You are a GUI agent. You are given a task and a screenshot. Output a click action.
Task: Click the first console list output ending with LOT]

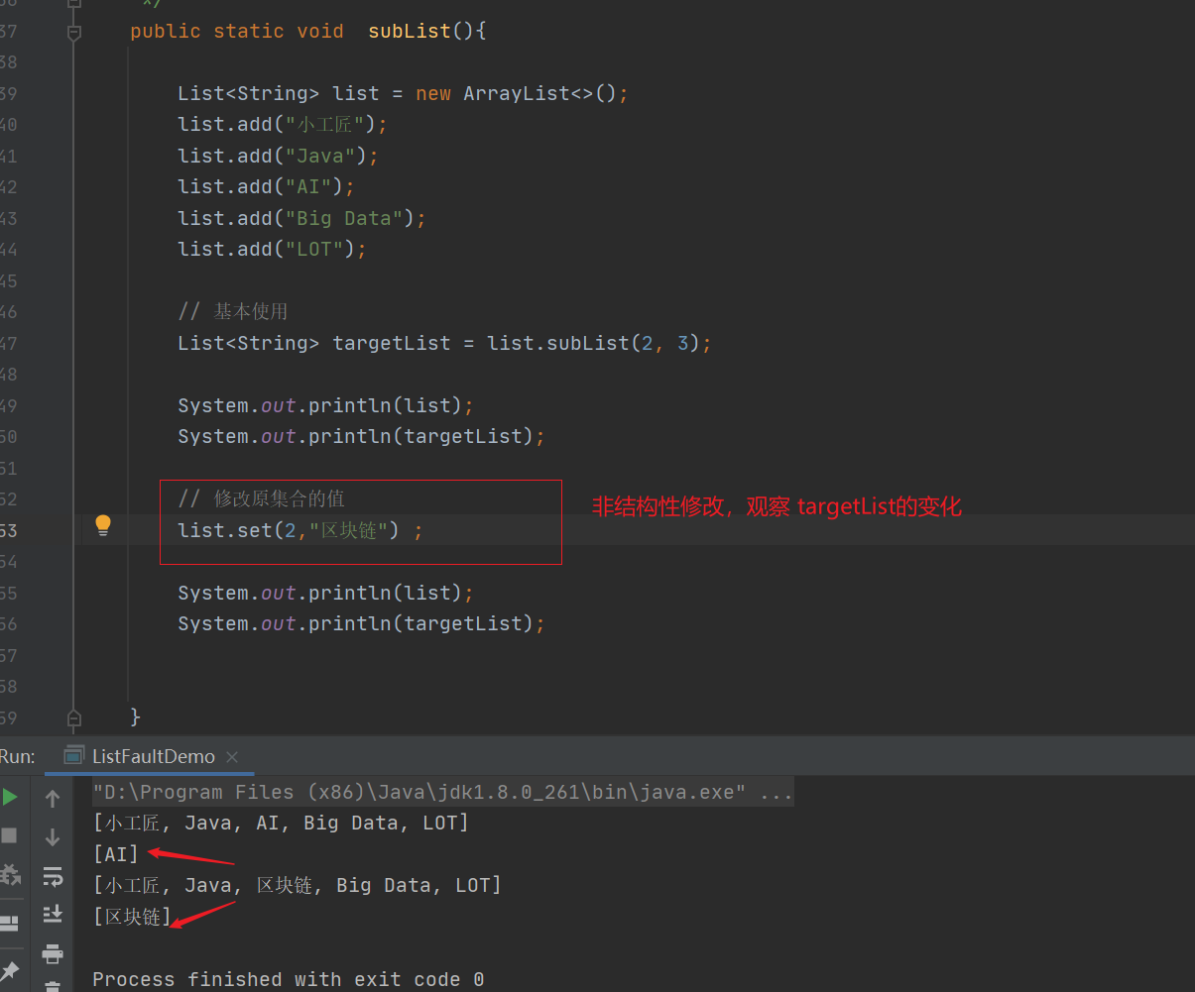[x=281, y=823]
